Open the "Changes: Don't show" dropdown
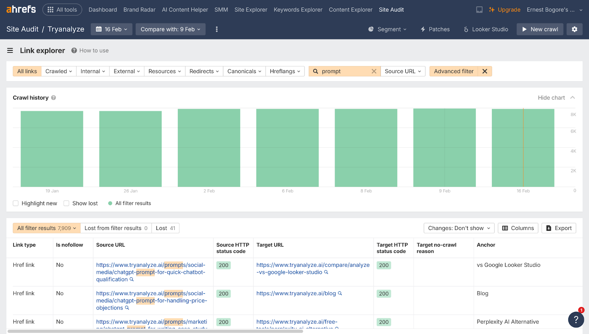The image size is (589, 334). (x=459, y=228)
